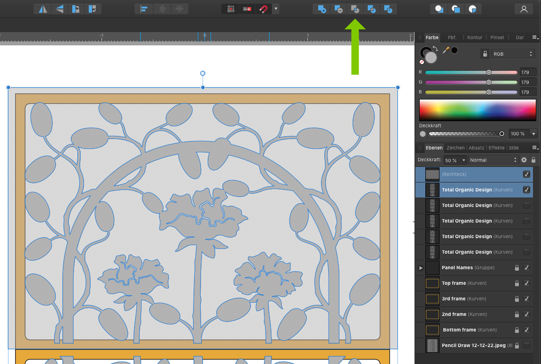Hide the (Rechteck) layer via its checkbox

pos(526,174)
